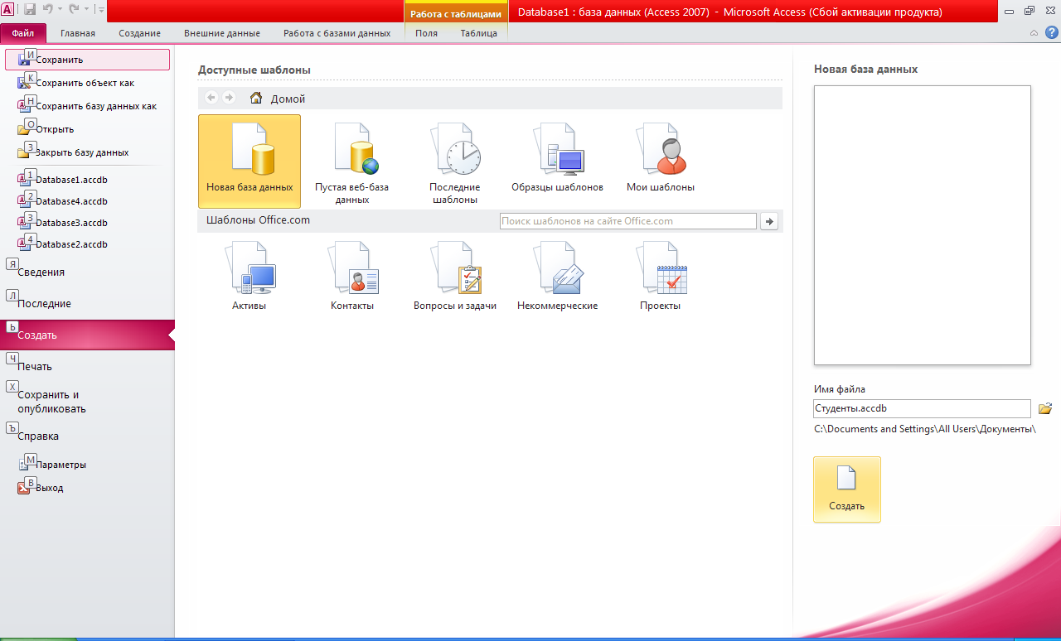
Task: Click Undo in quick access toolbar
Action: [49, 10]
